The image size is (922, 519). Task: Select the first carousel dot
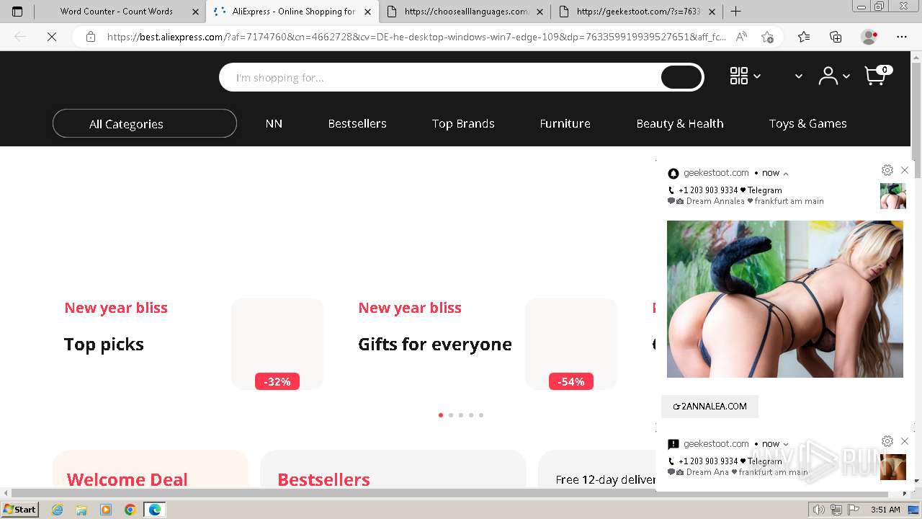[x=441, y=415]
